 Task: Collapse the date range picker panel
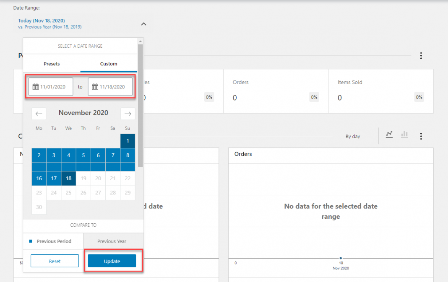click(x=143, y=24)
